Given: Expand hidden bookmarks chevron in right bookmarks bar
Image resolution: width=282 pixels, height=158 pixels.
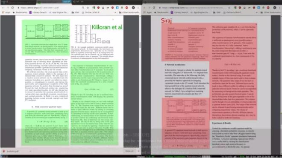Looking at the screenshot, I should (x=257, y=12).
